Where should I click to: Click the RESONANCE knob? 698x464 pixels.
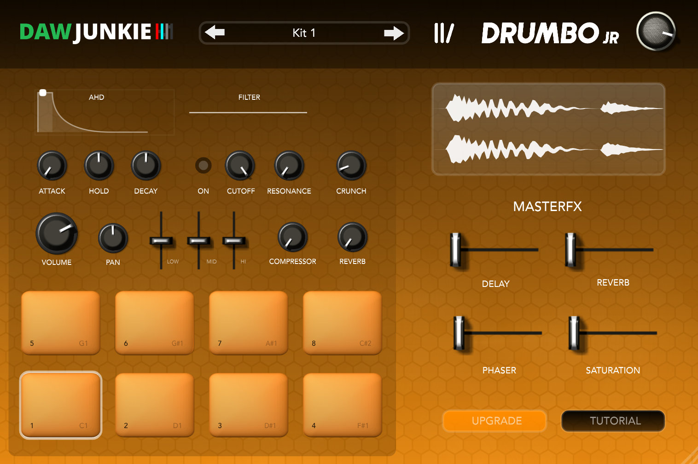[289, 166]
